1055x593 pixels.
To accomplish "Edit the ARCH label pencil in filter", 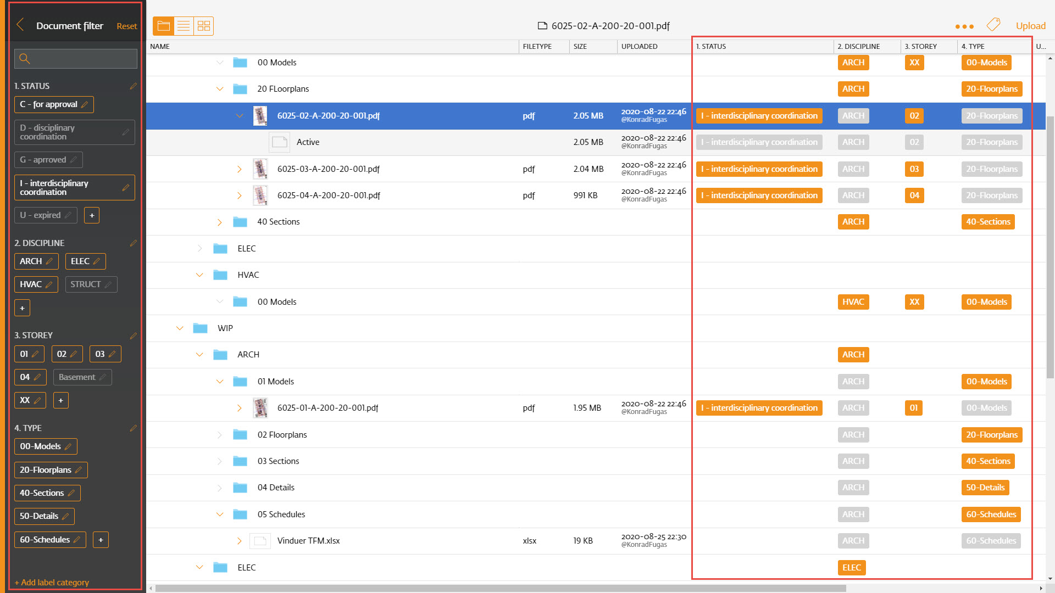I will (x=49, y=261).
